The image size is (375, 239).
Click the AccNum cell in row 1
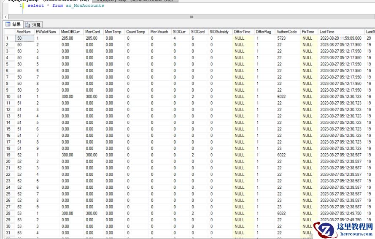coord(24,38)
